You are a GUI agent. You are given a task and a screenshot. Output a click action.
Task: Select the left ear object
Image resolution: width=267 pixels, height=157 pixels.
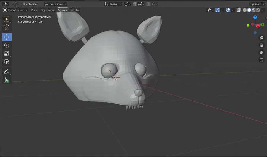pos(73,26)
